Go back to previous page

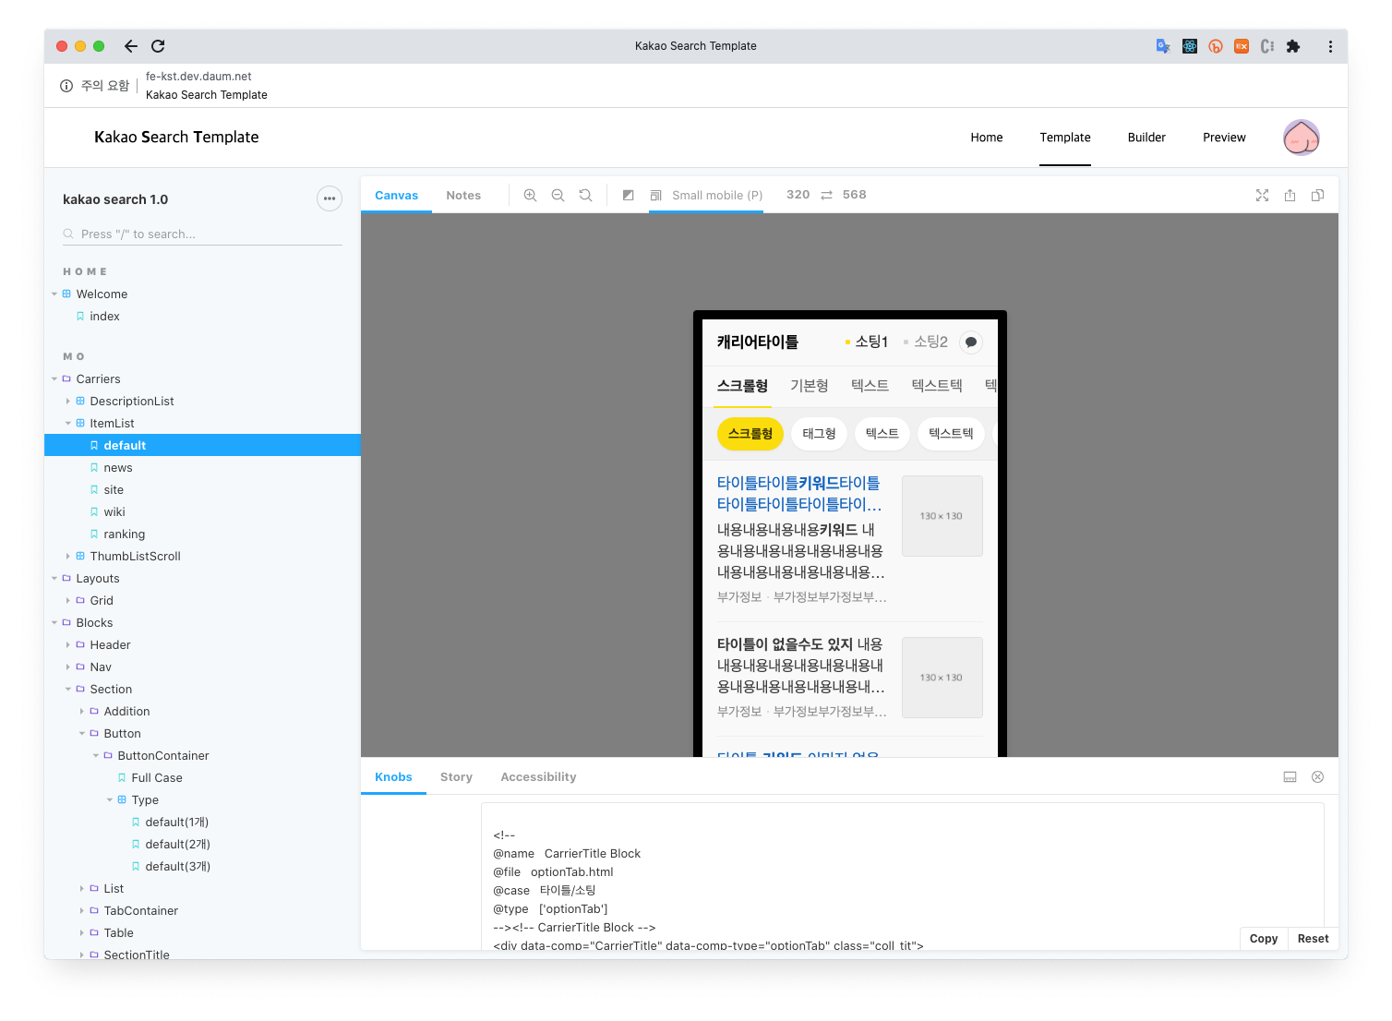point(131,46)
